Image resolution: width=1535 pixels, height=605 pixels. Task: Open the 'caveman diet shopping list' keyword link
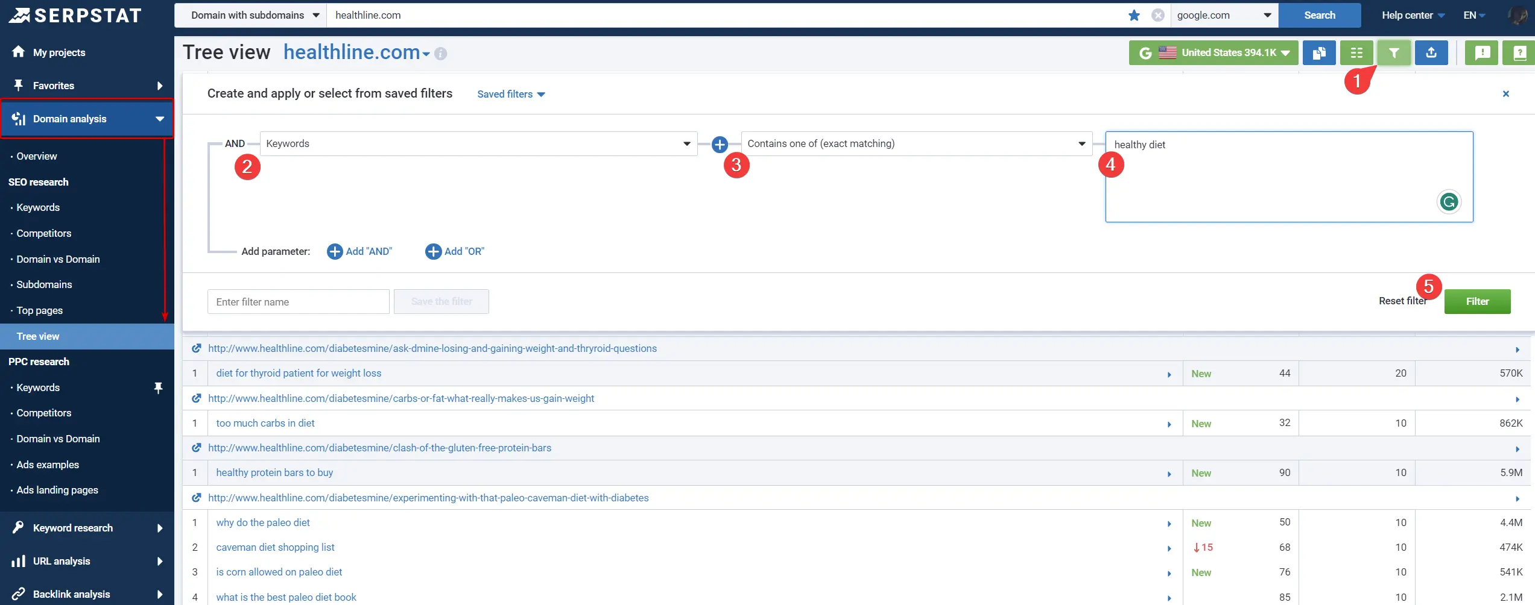coord(275,547)
